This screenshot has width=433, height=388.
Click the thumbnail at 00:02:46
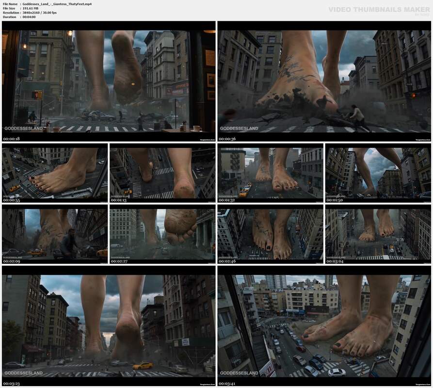[271, 234]
